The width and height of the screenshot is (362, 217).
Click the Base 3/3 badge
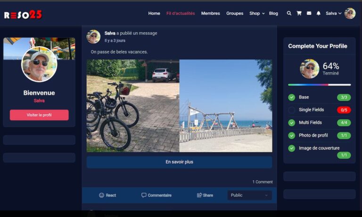click(x=344, y=97)
